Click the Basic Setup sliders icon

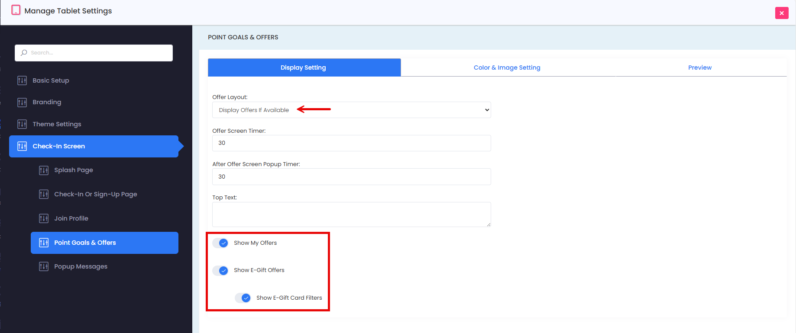(22, 80)
